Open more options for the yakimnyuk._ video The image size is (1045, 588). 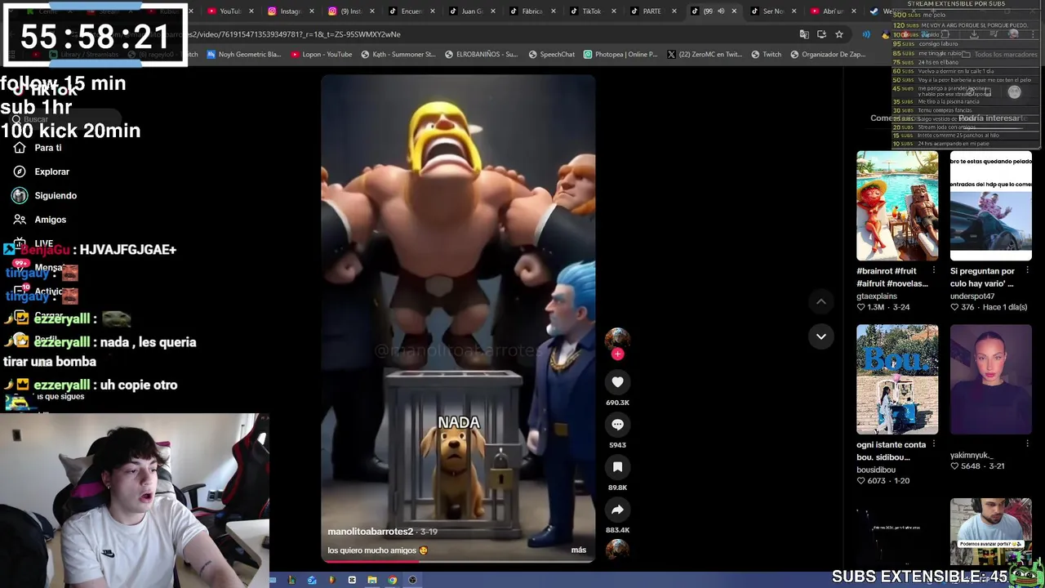point(1028,444)
